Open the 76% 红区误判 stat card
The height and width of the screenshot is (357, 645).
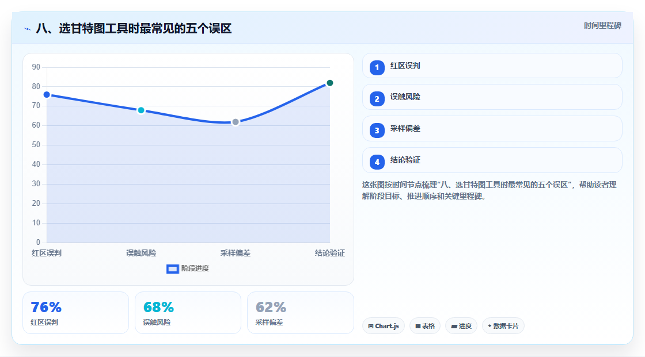pos(75,313)
